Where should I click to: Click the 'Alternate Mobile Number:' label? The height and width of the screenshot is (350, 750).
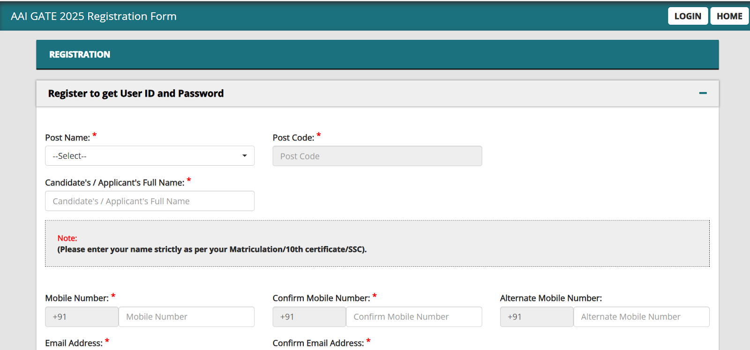(x=551, y=298)
